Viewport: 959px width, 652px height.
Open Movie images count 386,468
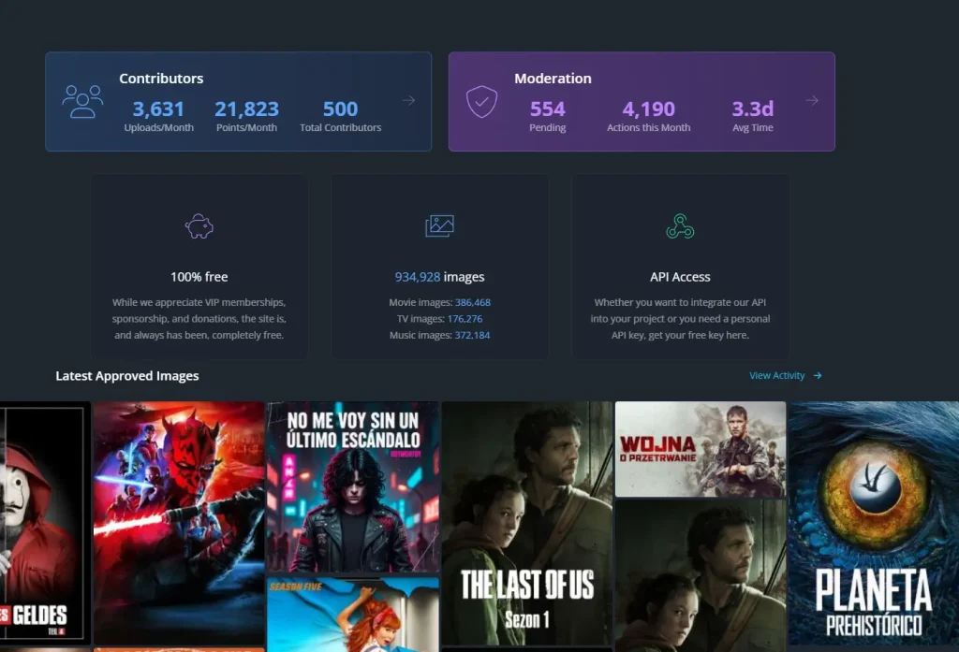point(473,302)
